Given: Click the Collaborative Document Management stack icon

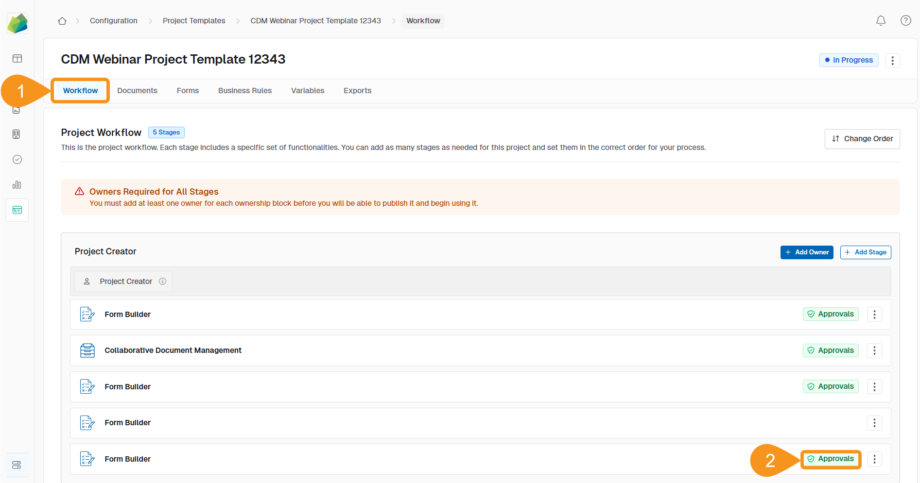Looking at the screenshot, I should point(87,350).
